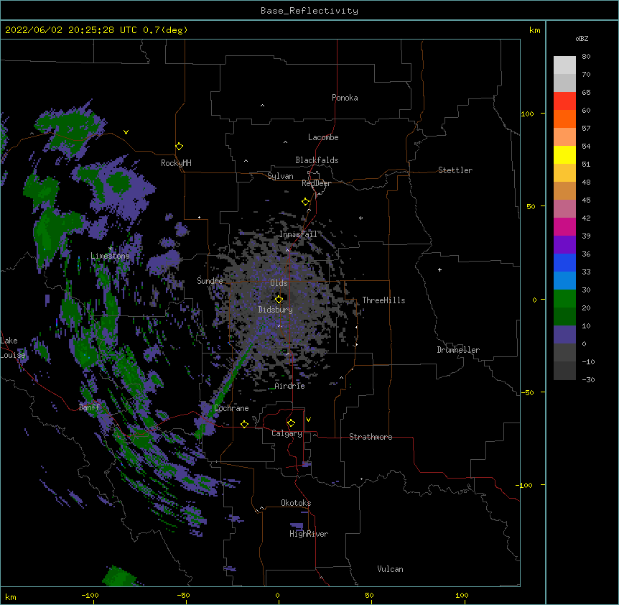This screenshot has height=605, width=619.
Task: Select the bright green 30-20 dBZ legend swatch
Action: point(564,299)
